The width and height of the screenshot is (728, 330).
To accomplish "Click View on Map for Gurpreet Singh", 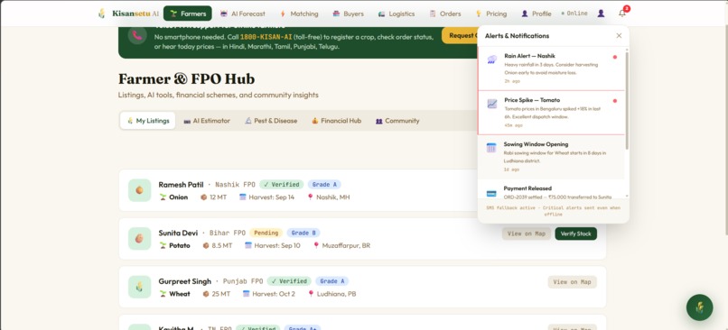I will point(572,282).
